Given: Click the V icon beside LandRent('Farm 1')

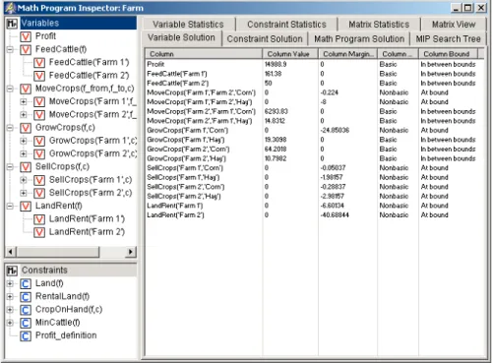Looking at the screenshot, I should (39, 218).
